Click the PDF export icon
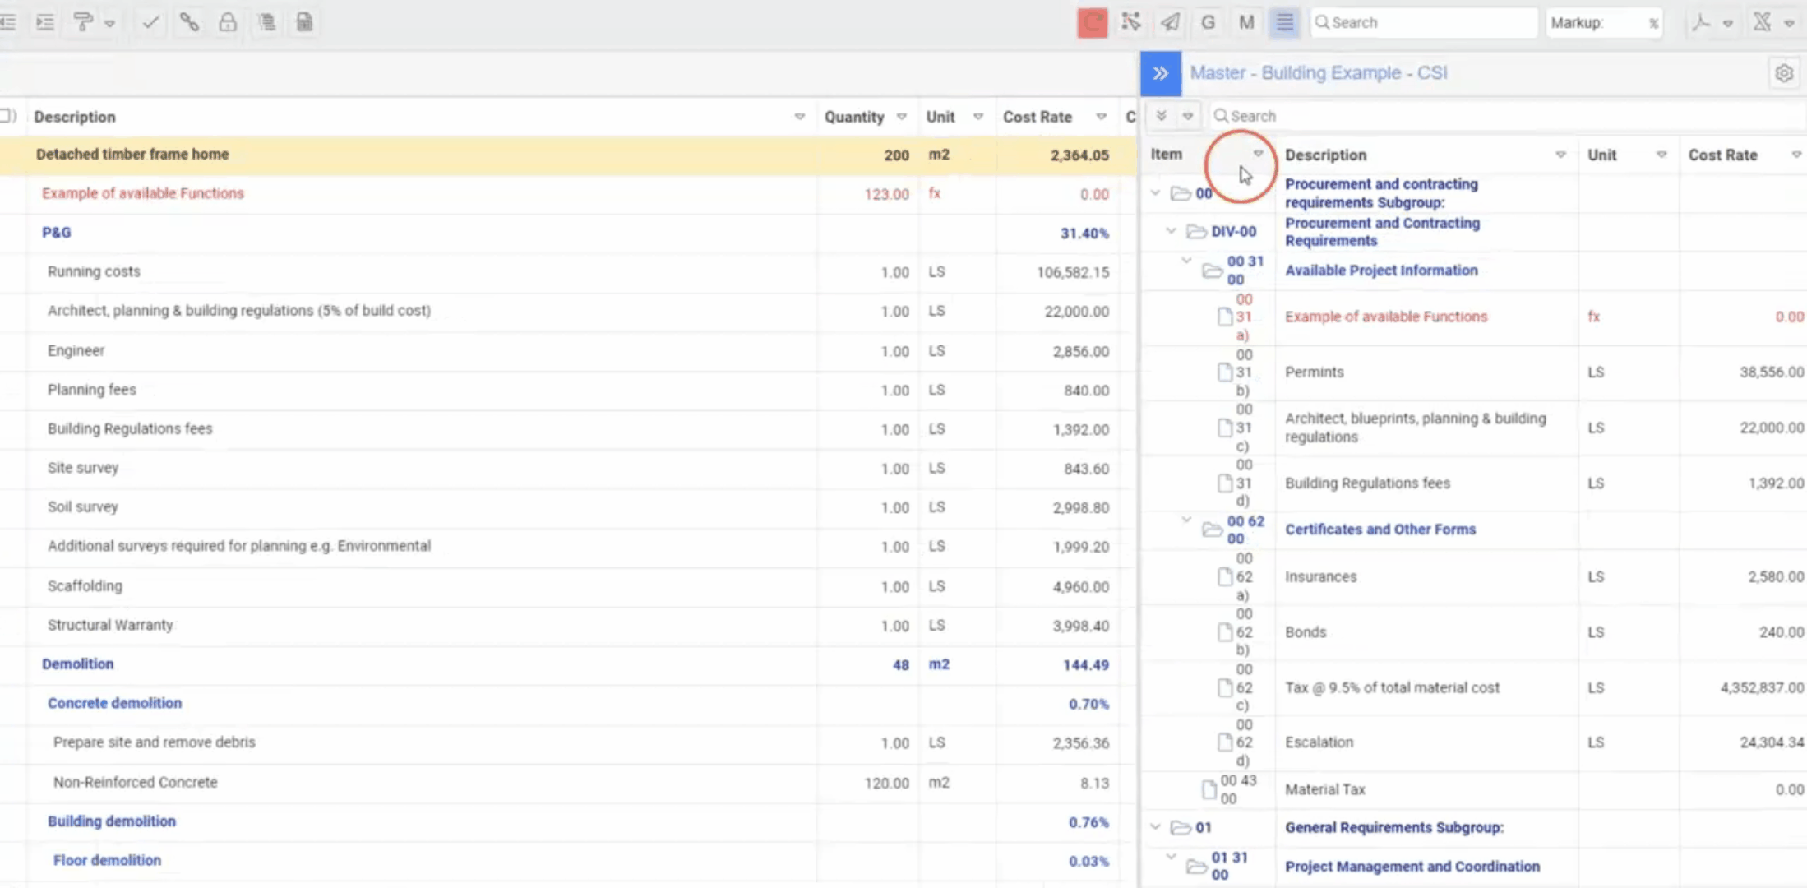Viewport: 1807px width, 888px height. [1701, 23]
